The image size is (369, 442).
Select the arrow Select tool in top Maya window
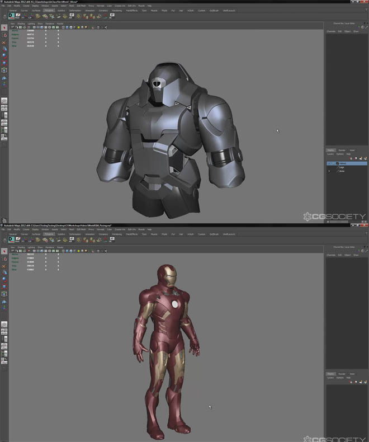point(4,27)
